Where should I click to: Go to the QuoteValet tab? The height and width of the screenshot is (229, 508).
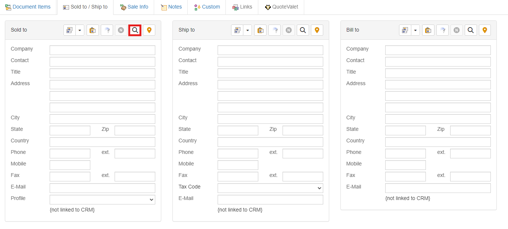click(281, 7)
